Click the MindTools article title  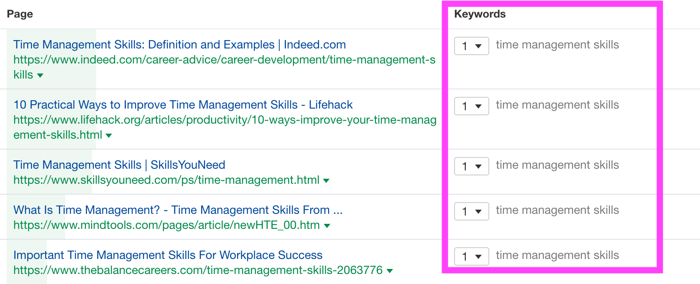pos(178,210)
